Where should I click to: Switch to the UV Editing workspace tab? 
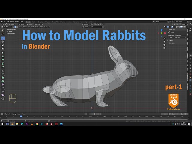click(x=47, y=22)
